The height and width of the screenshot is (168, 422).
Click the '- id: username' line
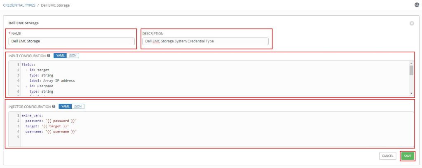coord(39,86)
